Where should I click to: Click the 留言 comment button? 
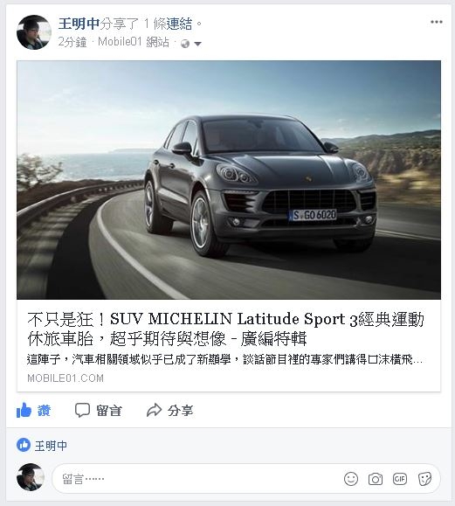point(99,411)
